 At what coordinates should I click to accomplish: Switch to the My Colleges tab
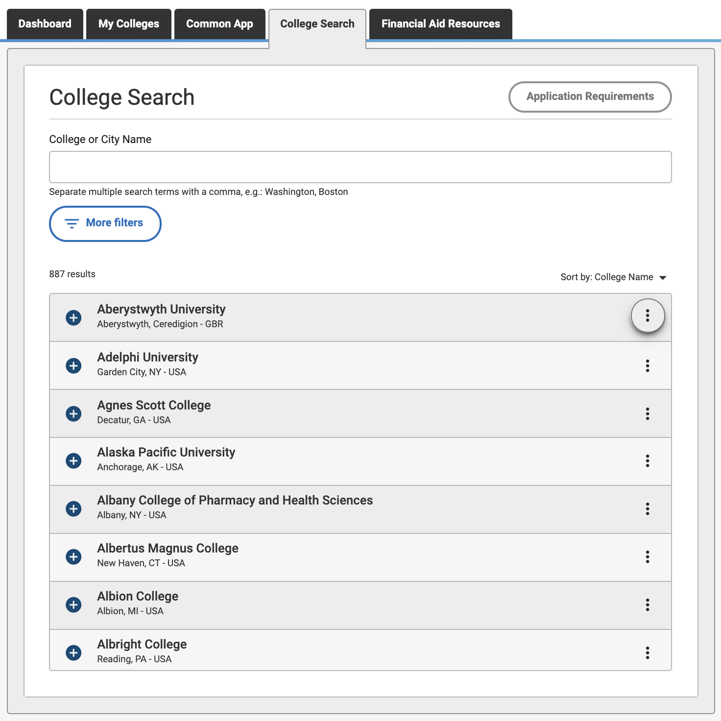(128, 24)
